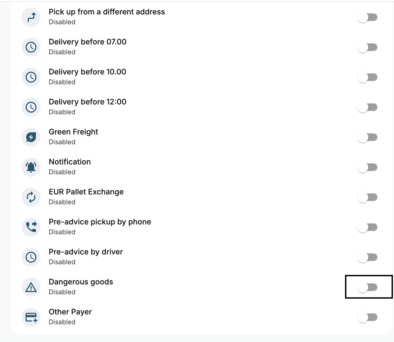Screen dimensions: 394x342
Task: Switch on EUR Pallet Exchange
Action: [x=367, y=197]
